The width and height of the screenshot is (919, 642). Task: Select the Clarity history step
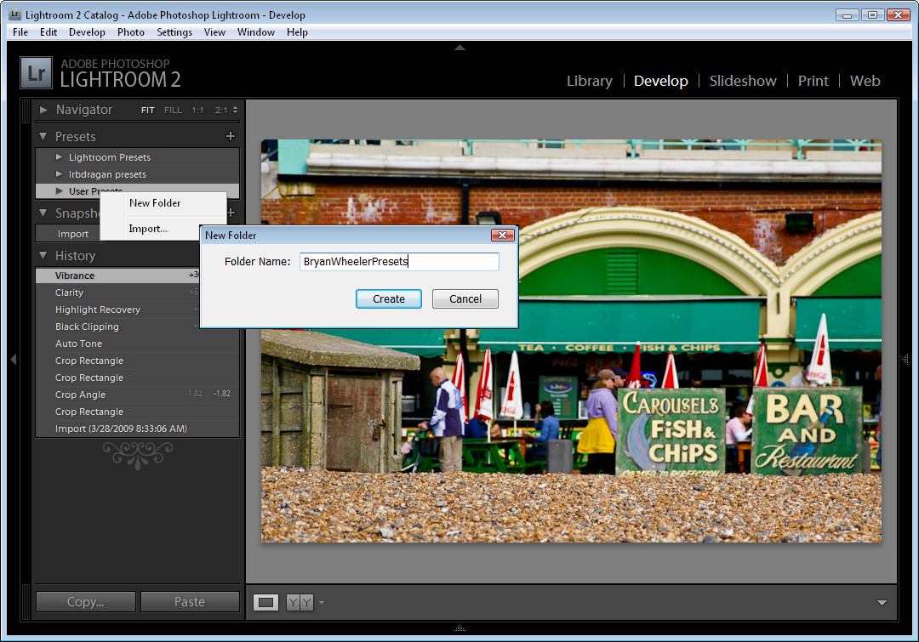pyautogui.click(x=117, y=293)
